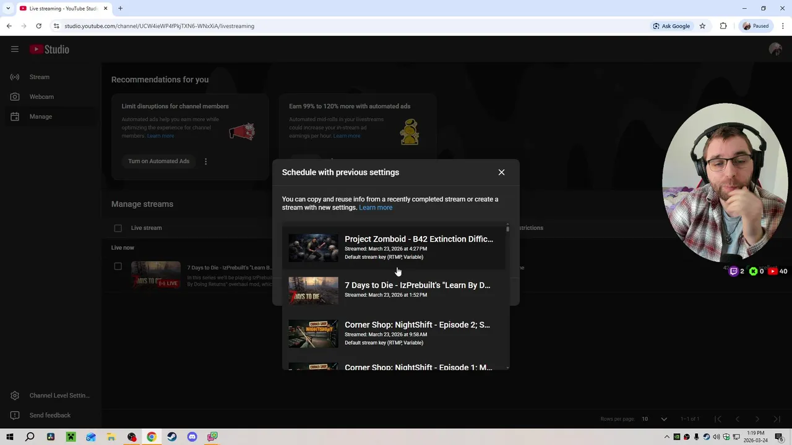Open Learn more in Earn 99% card
Viewport: 792px width, 445px height.
[346, 136]
